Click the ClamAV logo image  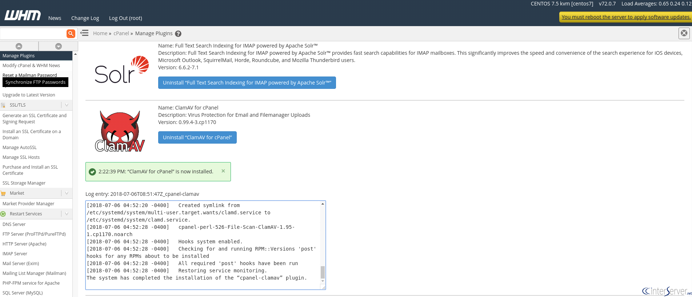(x=120, y=131)
